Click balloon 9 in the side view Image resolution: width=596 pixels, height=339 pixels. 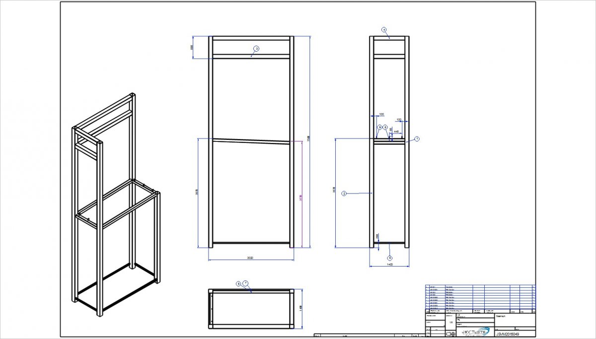pos(379,127)
